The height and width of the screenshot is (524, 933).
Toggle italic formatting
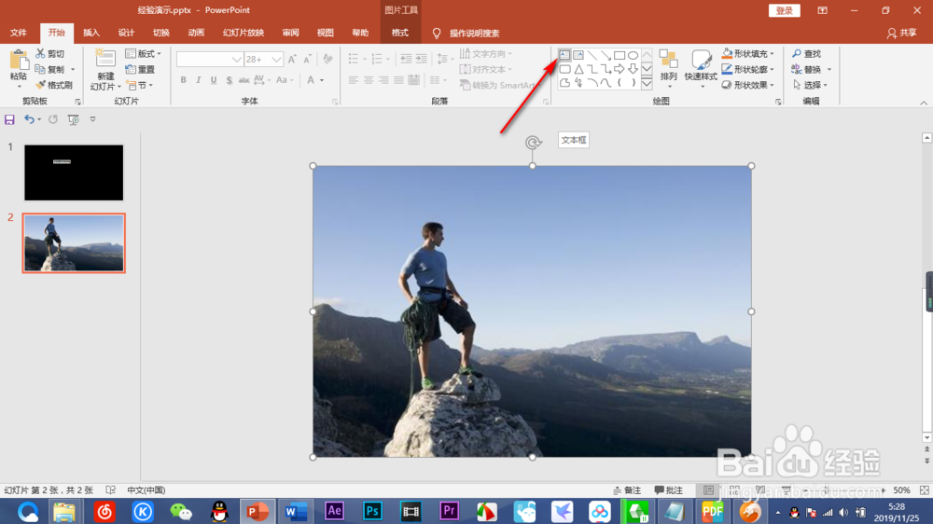pyautogui.click(x=198, y=79)
